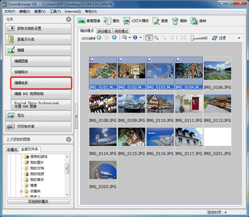Select the IMG_0203.JPG thumbnail
Viewport: 249px width, 217px height.
tap(103, 170)
